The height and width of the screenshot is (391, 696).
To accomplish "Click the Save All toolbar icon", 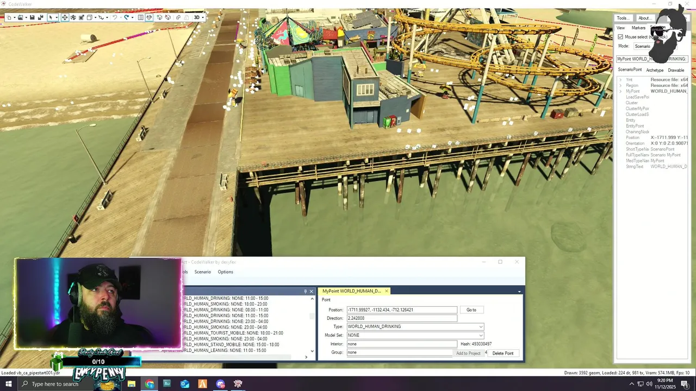I will [40, 17].
